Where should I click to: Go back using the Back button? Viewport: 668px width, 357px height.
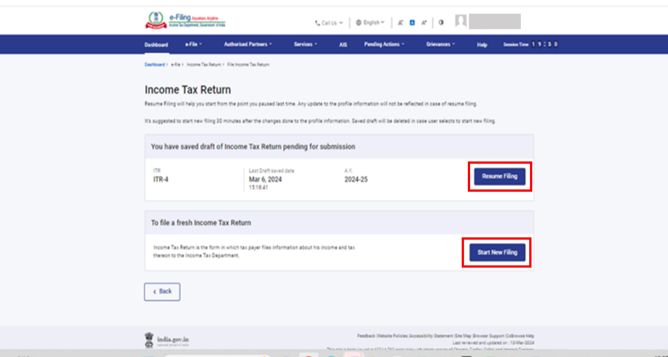(162, 292)
